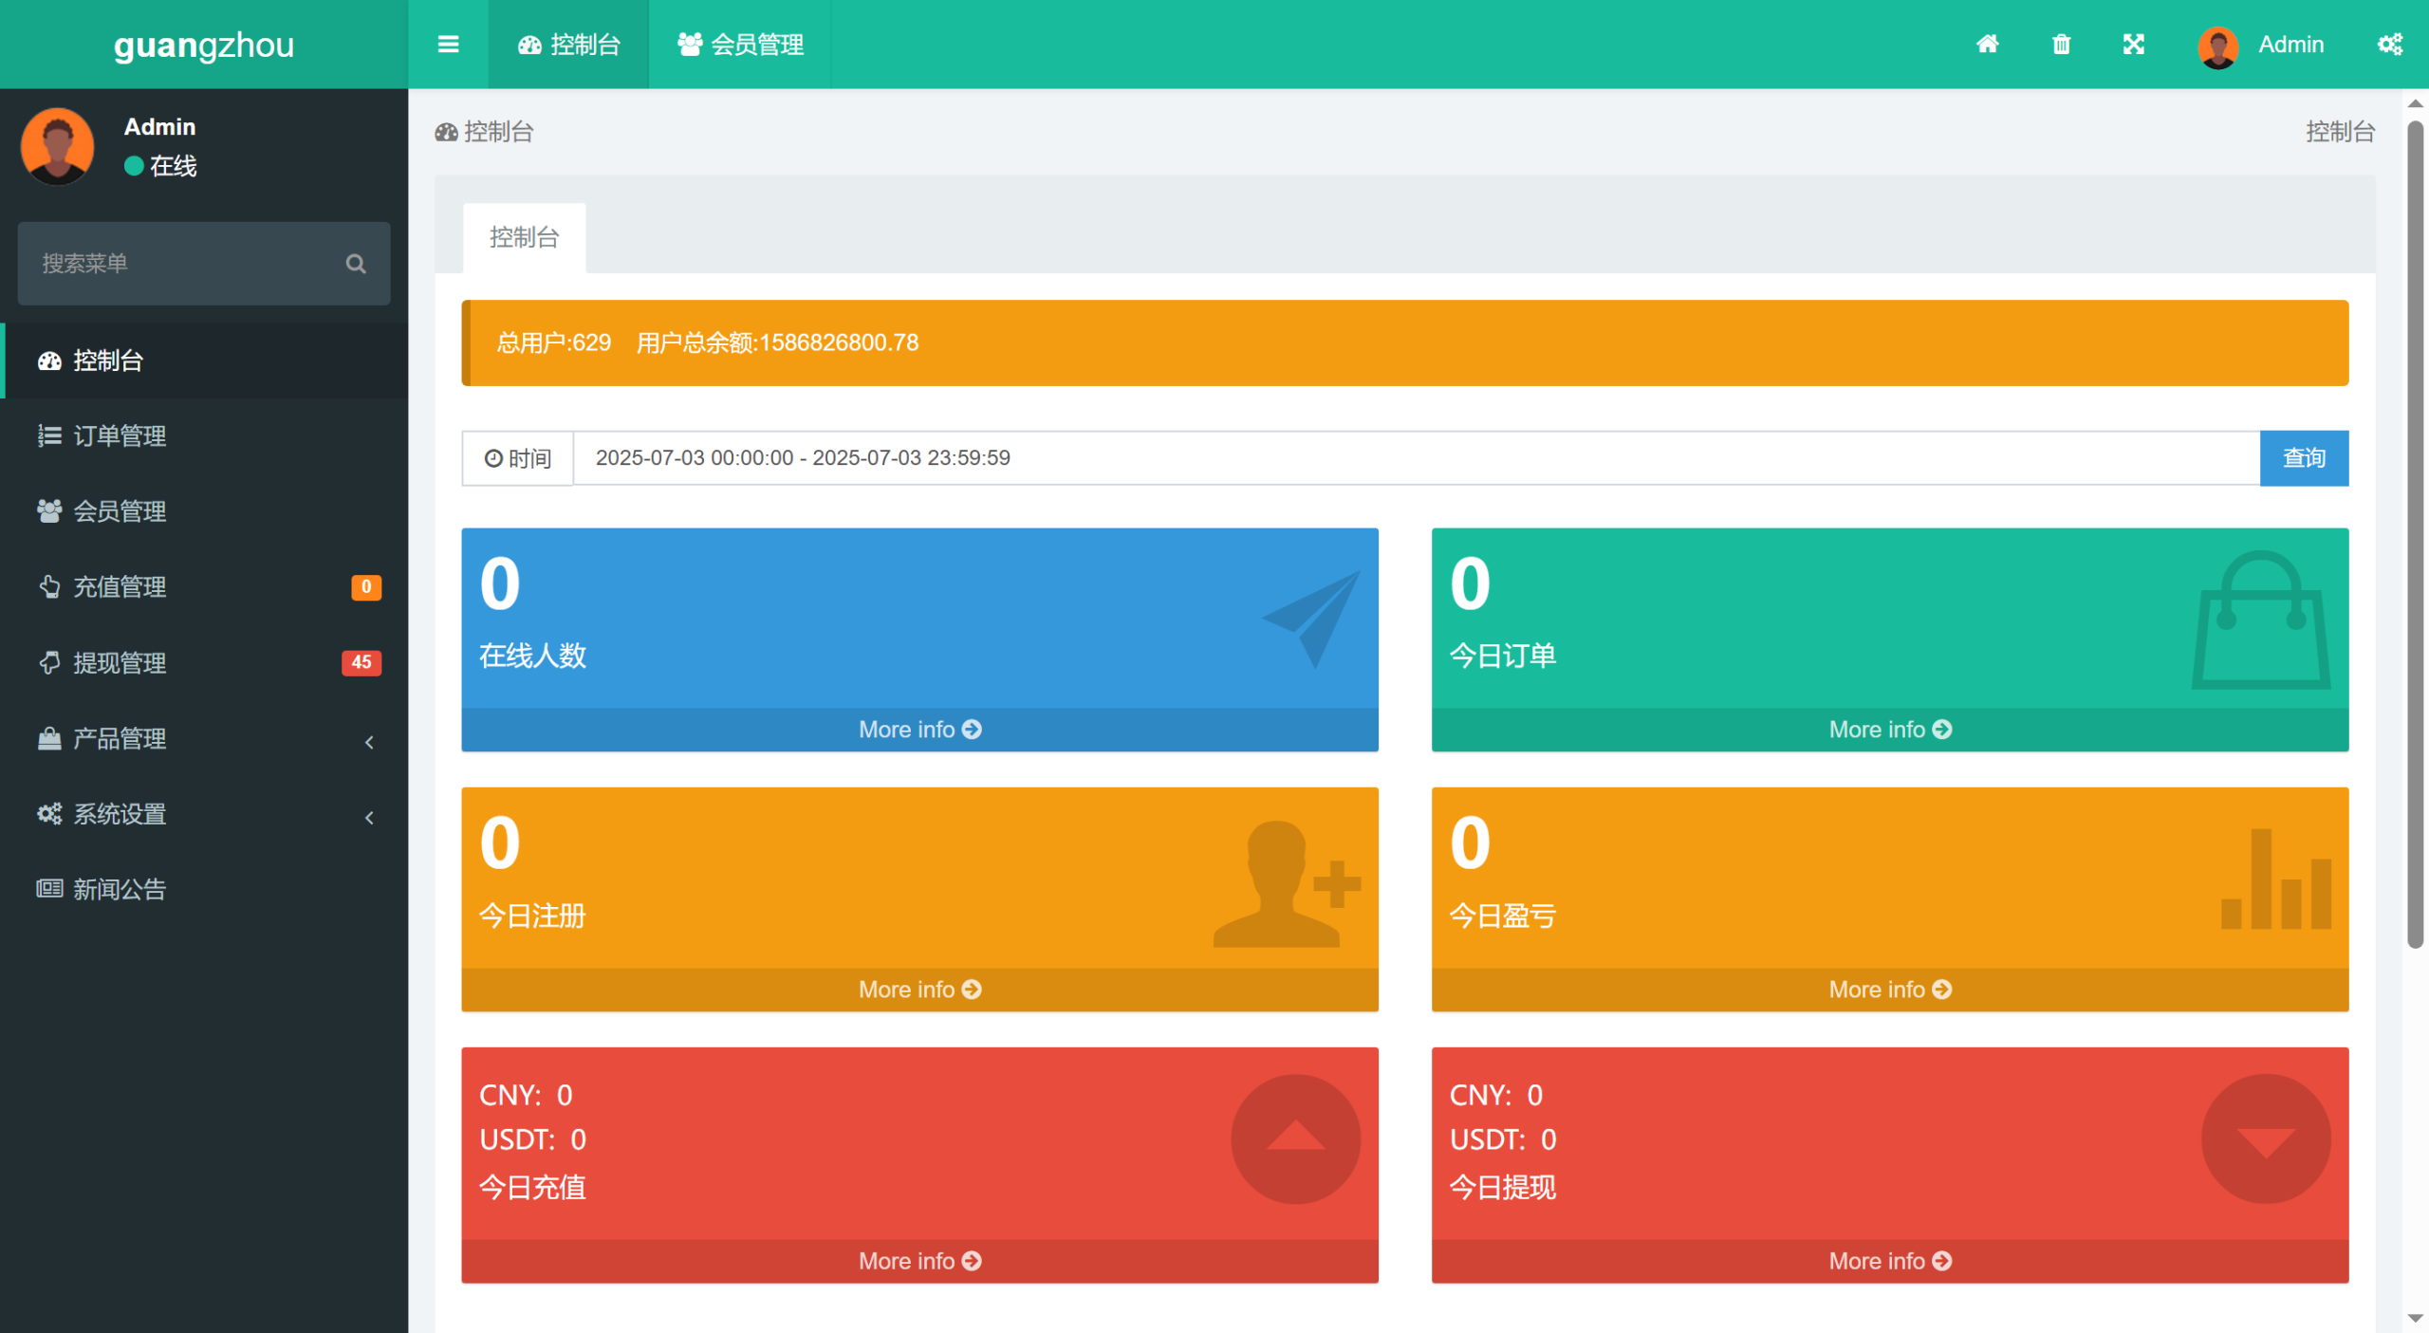Click the search magnifier icon in sidebar

pos(356,264)
